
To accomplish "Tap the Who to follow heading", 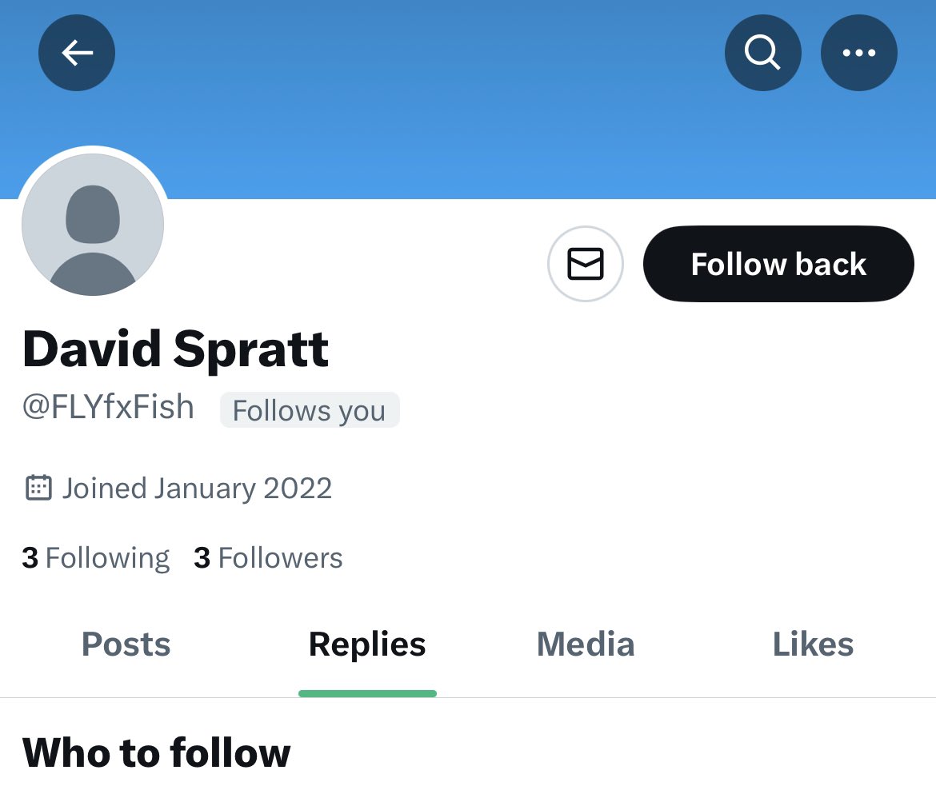I will click(157, 753).
